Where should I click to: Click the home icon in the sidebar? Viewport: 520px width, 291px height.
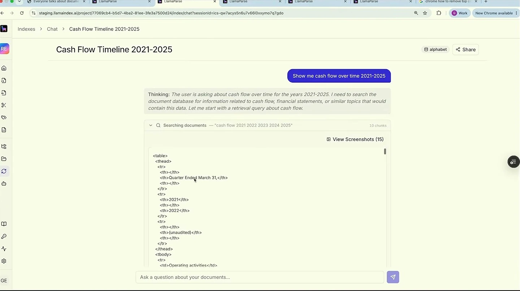click(x=4, y=68)
